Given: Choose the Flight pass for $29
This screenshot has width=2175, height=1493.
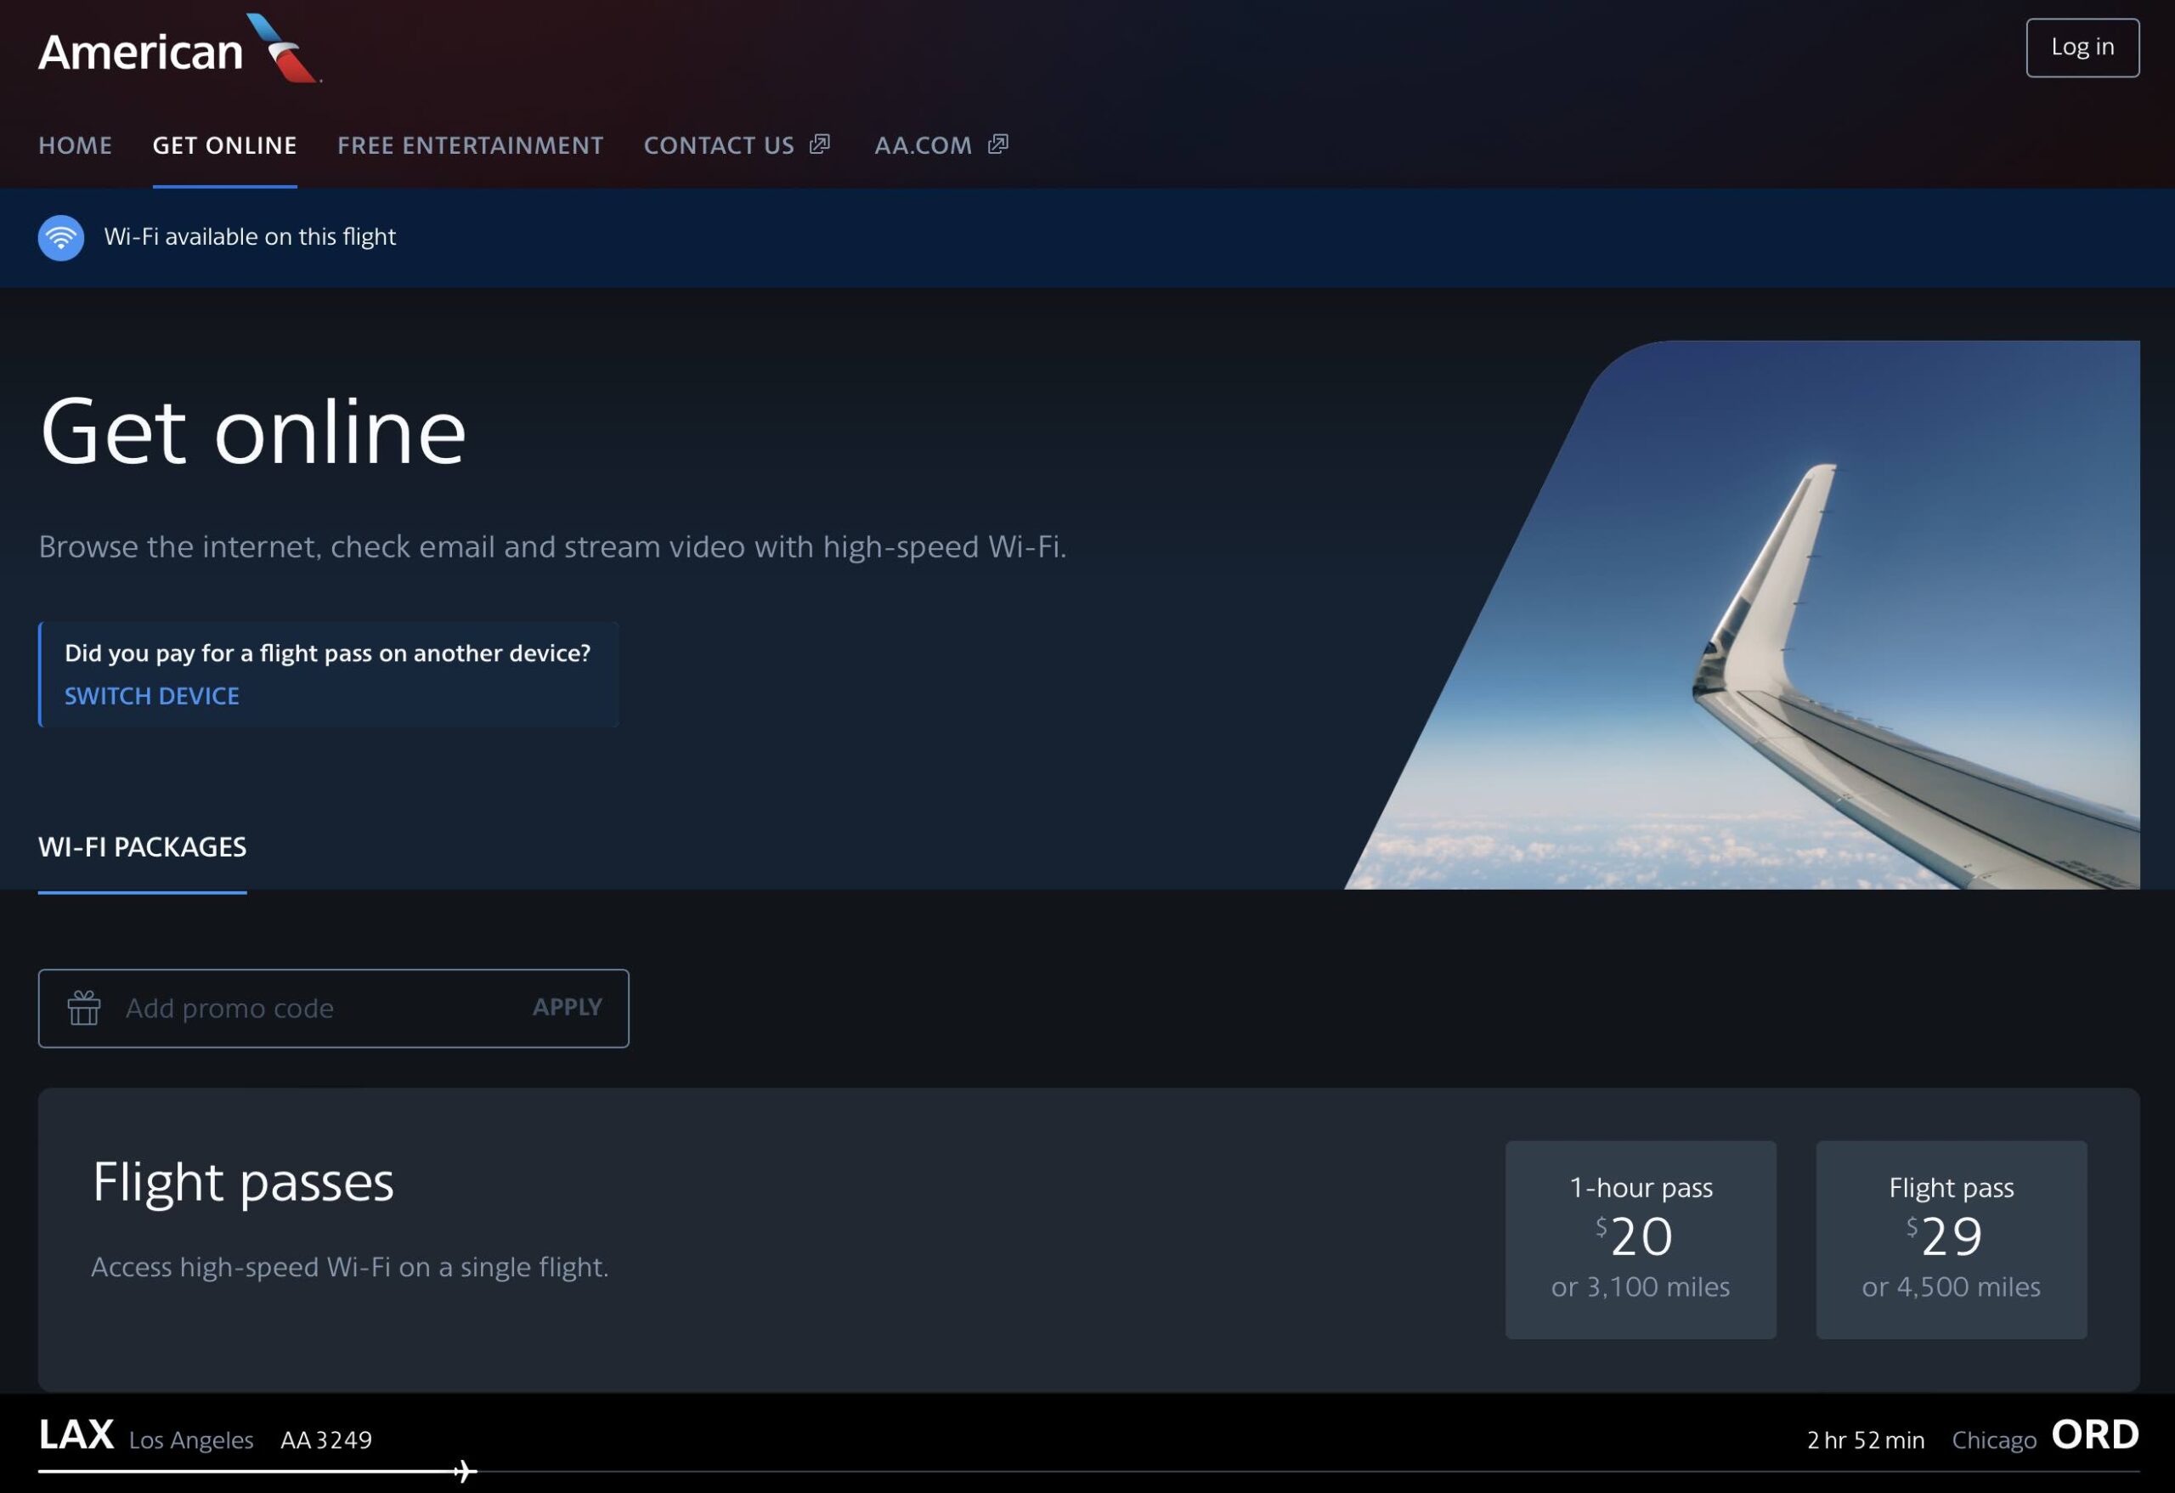Looking at the screenshot, I should (x=1951, y=1239).
